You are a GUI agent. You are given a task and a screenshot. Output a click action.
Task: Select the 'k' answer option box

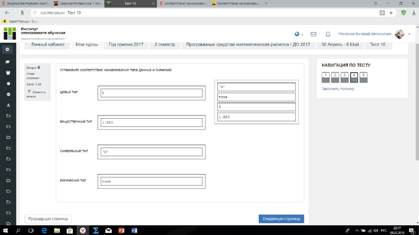(x=256, y=87)
